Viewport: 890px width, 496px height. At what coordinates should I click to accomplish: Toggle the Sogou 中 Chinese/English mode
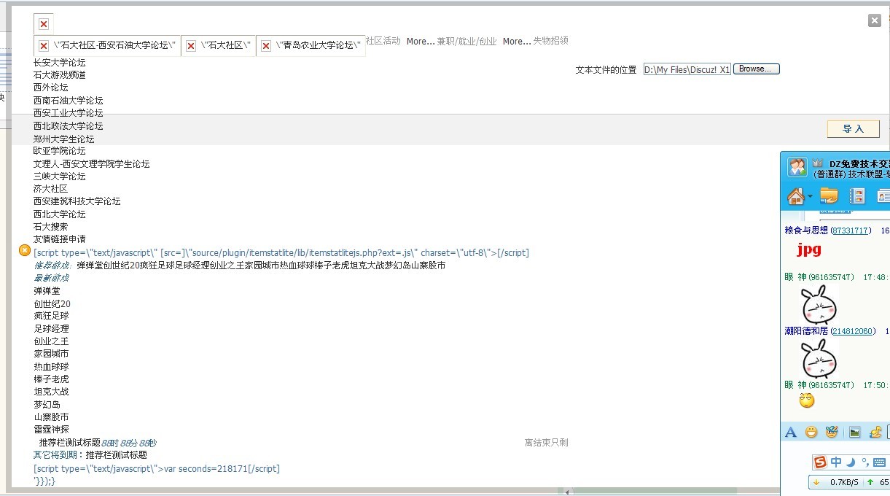[836, 462]
